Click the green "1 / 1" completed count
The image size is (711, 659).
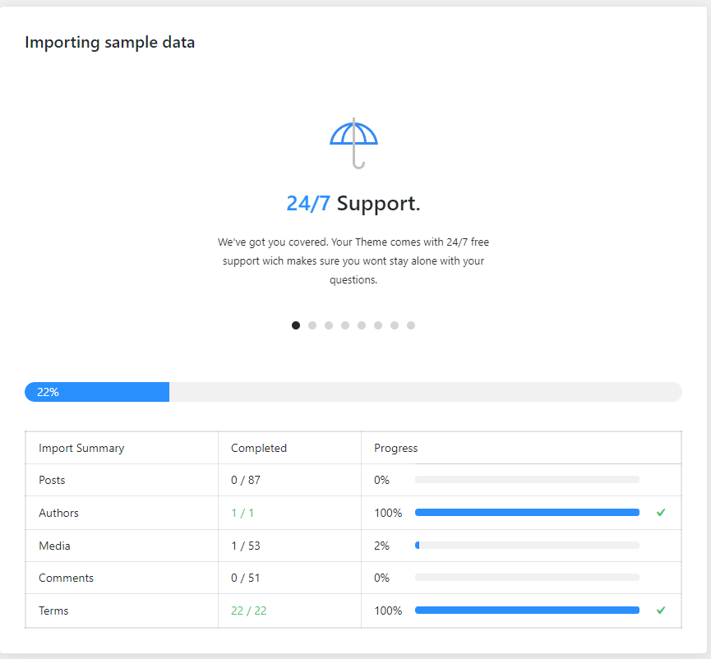click(x=242, y=513)
